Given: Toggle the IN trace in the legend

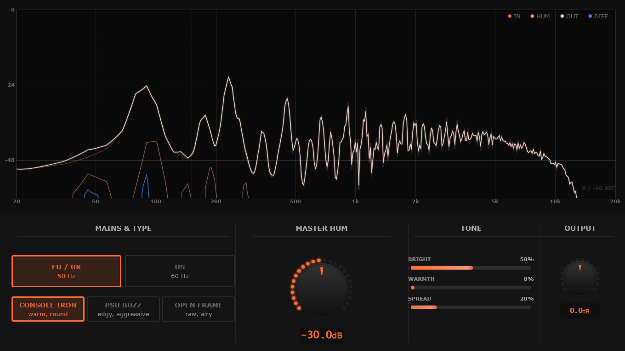Looking at the screenshot, I should point(514,17).
